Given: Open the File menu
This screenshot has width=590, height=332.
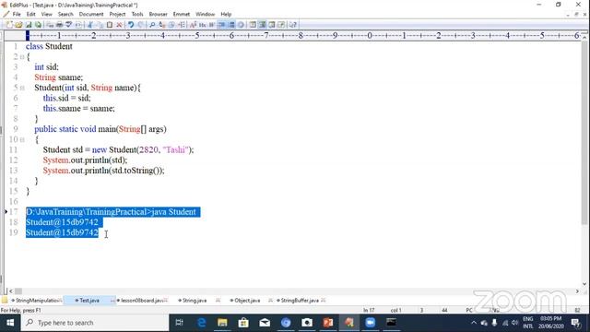Looking at the screenshot, I should tap(17, 15).
